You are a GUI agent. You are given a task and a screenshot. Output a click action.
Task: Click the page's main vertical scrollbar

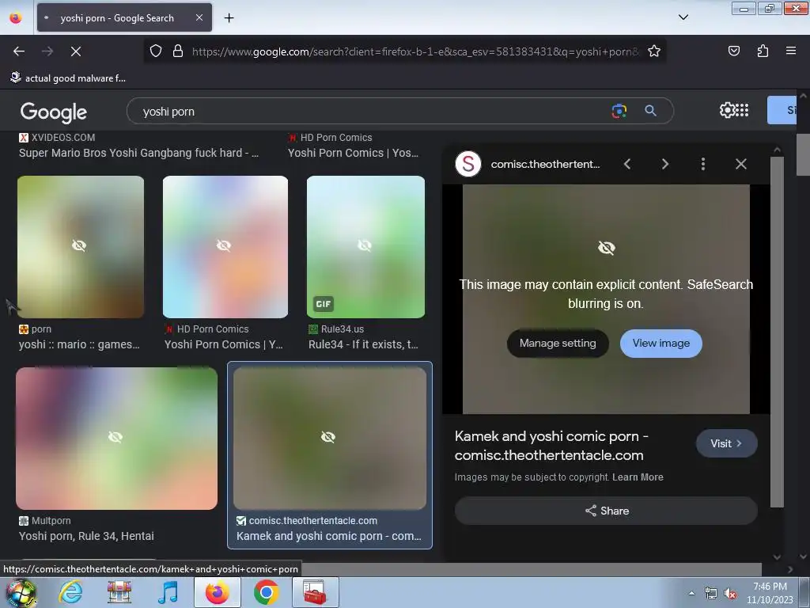point(803,155)
